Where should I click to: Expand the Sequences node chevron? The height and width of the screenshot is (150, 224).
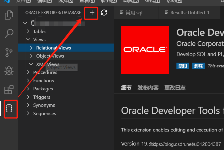pos(28,113)
